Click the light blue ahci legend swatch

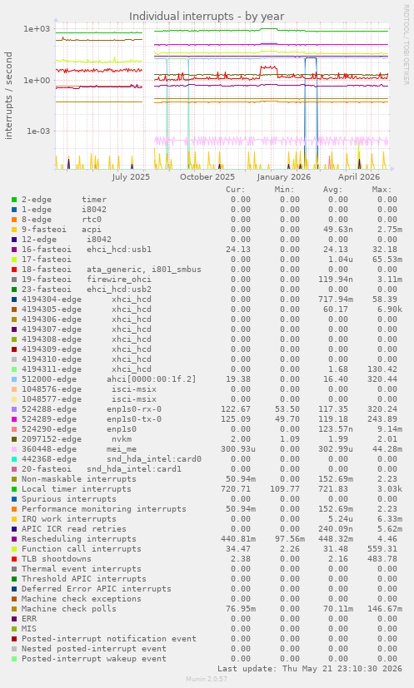(x=14, y=379)
